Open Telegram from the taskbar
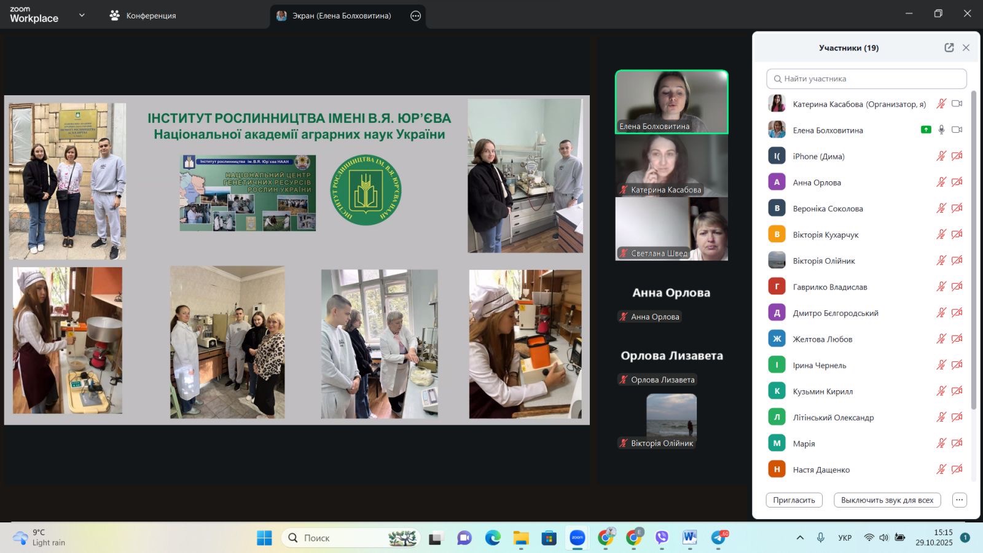 (718, 538)
